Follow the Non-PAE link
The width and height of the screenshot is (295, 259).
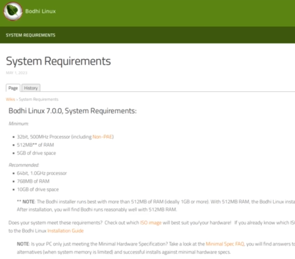[x=103, y=137]
